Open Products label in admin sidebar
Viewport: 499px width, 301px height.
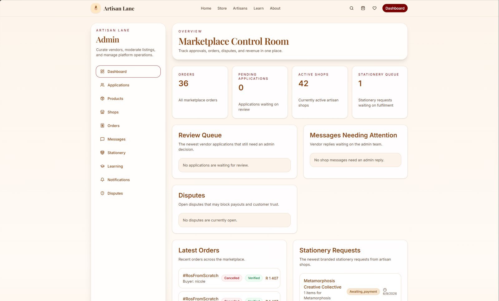tap(115, 98)
